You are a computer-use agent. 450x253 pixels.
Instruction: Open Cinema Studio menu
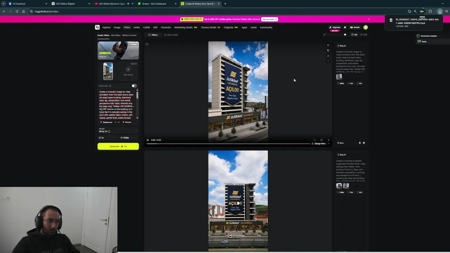[210, 27]
